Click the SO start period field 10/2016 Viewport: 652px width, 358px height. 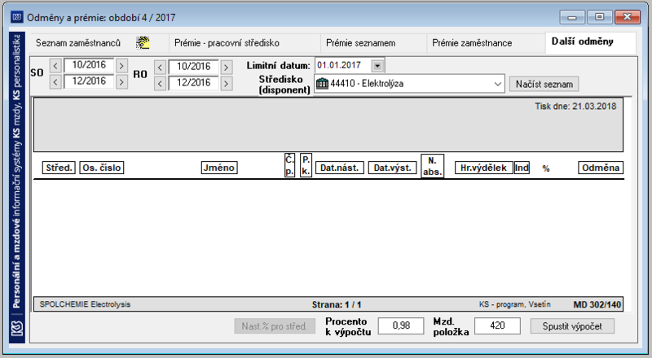coord(89,65)
